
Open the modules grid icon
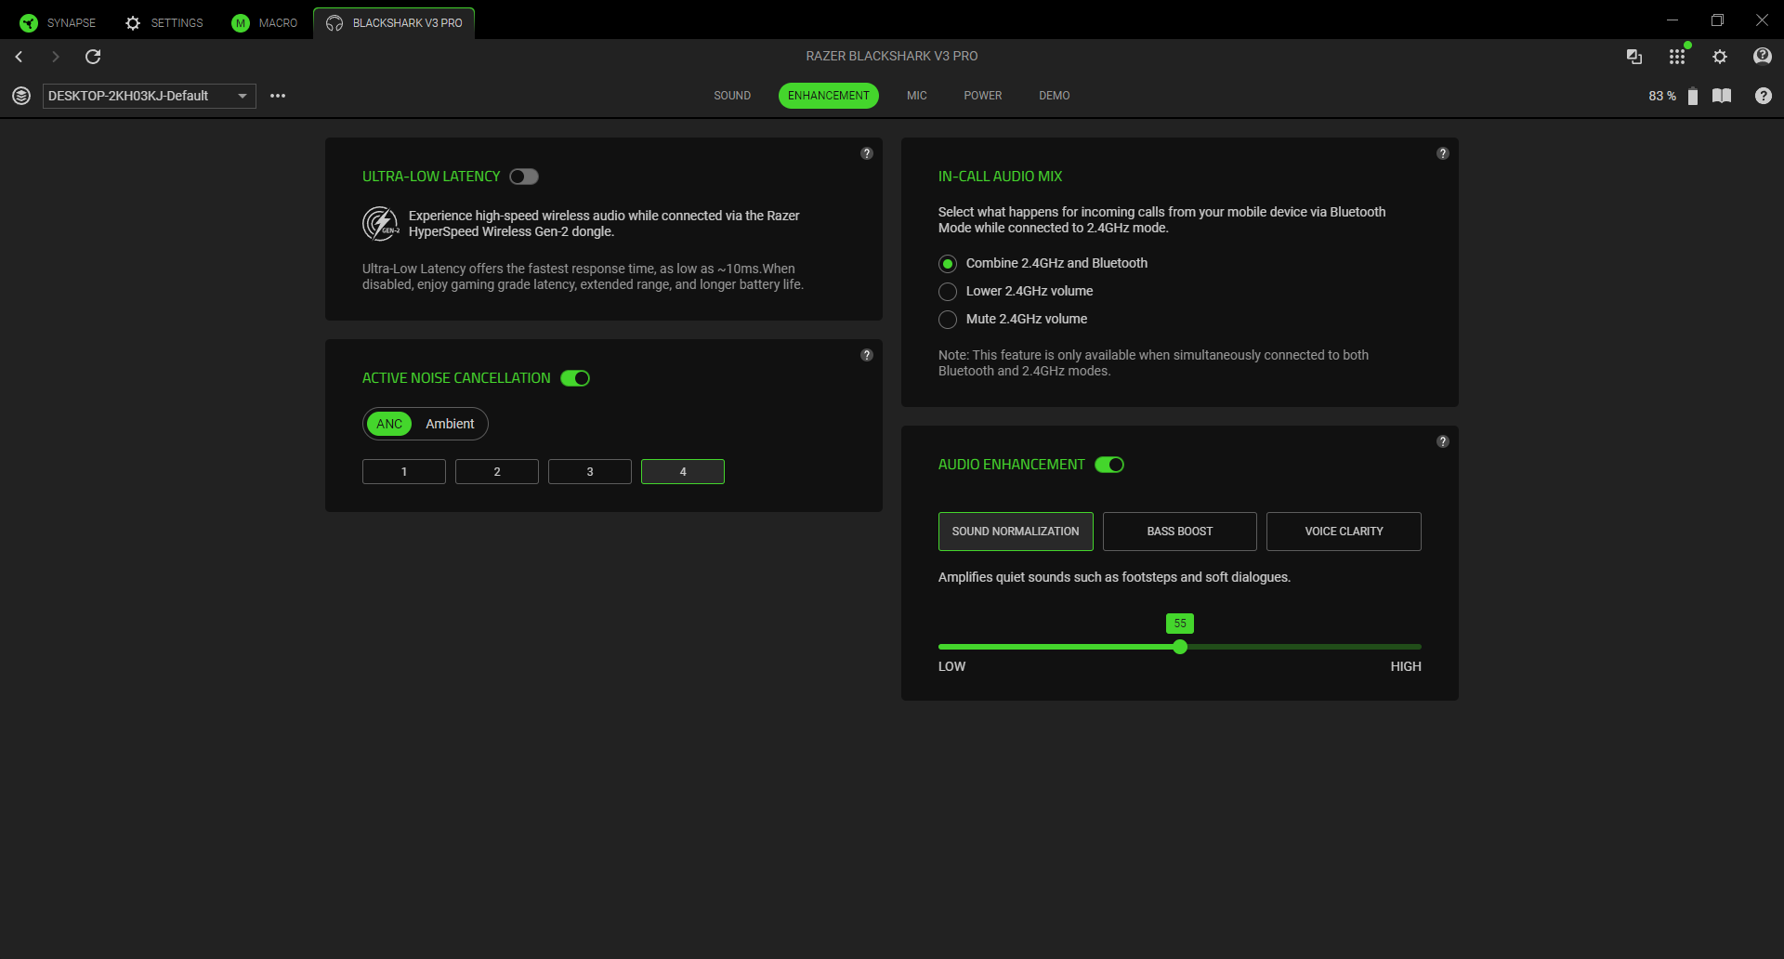pos(1676,57)
